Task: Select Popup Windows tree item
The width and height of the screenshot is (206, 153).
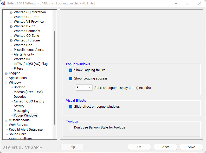Action: 25,115
